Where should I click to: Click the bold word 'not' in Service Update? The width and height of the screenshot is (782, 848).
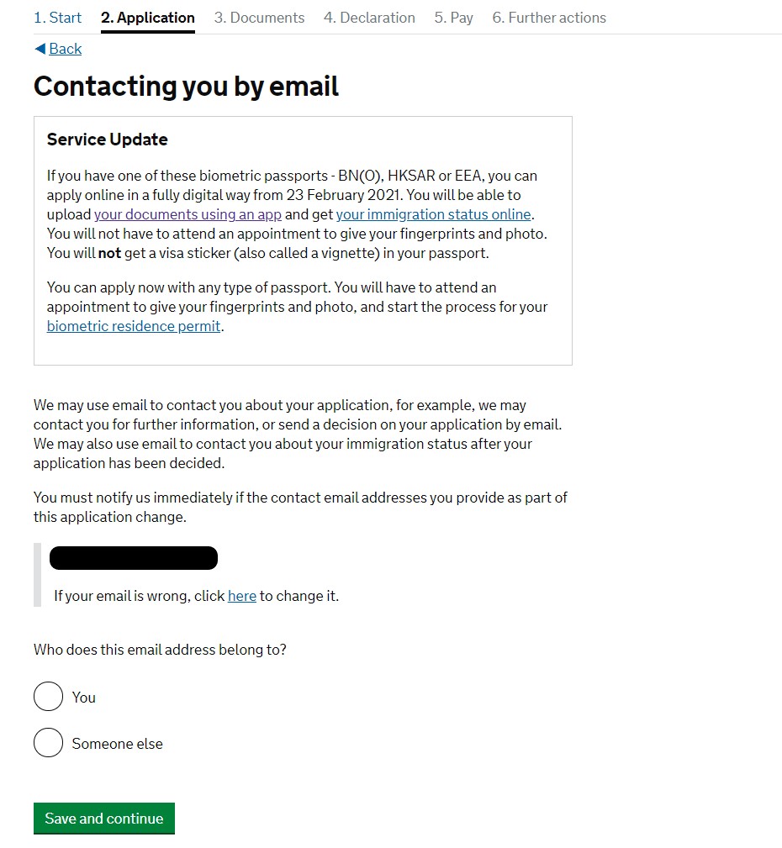pyautogui.click(x=109, y=253)
